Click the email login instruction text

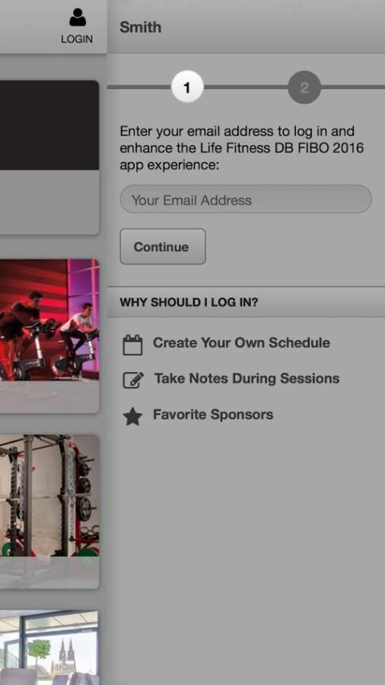click(241, 148)
